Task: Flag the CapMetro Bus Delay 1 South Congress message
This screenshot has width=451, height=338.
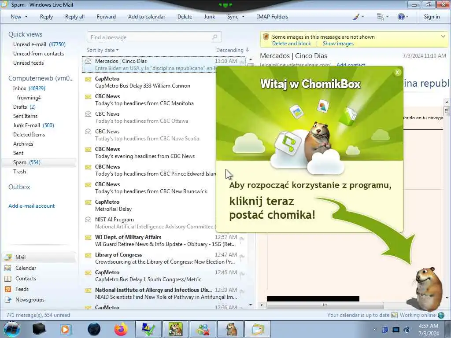Action: click(x=242, y=273)
